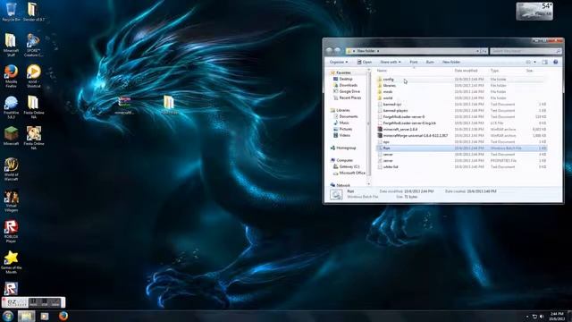Open the Organize dropdown menu

(x=339, y=62)
